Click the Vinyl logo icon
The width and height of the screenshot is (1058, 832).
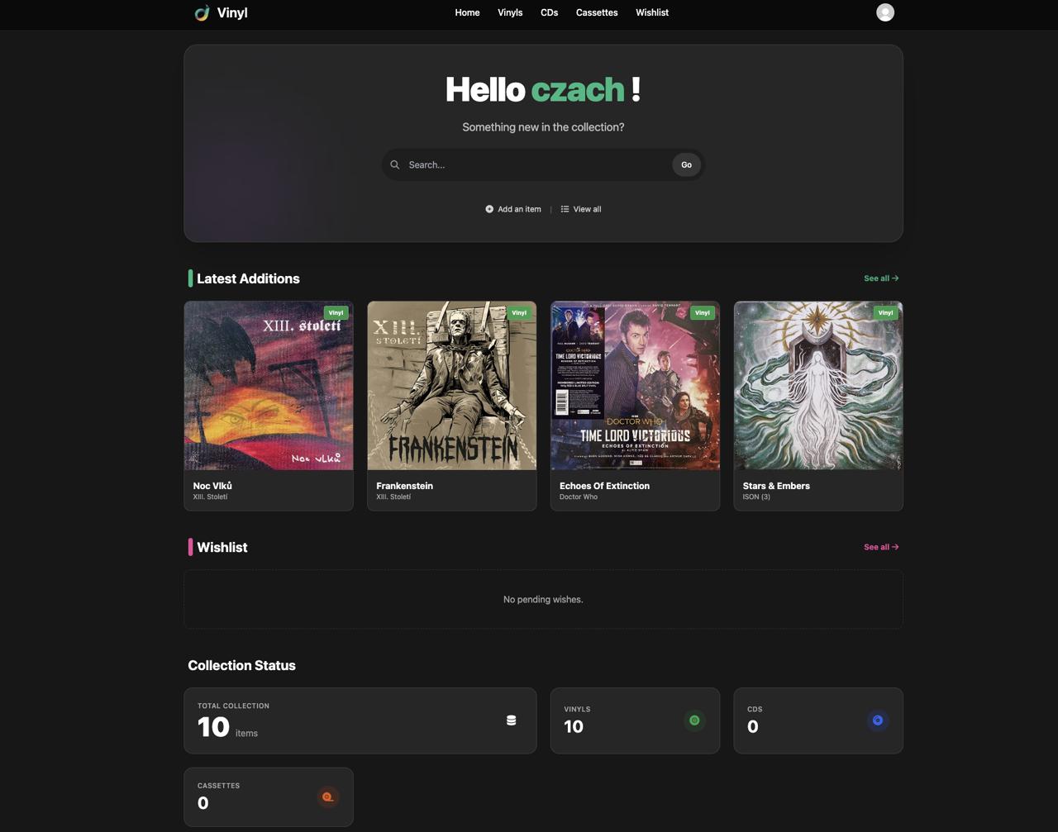point(202,12)
